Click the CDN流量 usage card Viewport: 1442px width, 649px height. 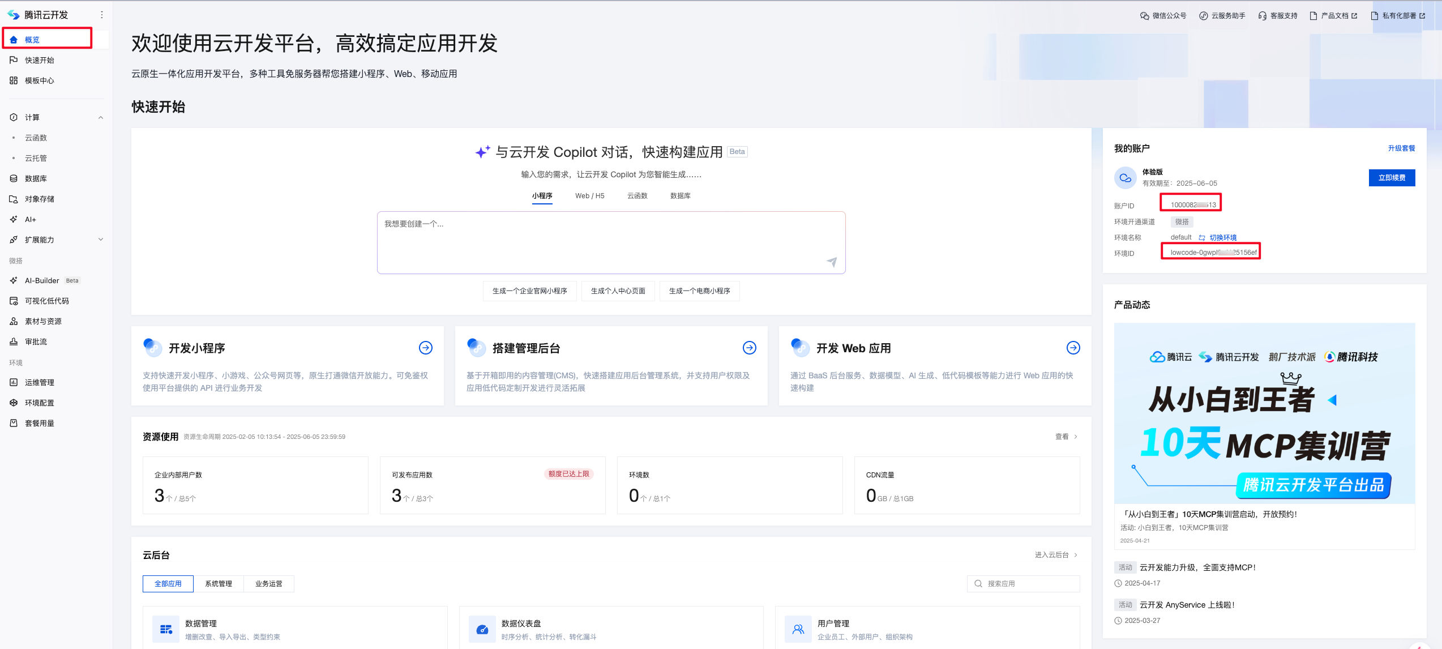[967, 485]
